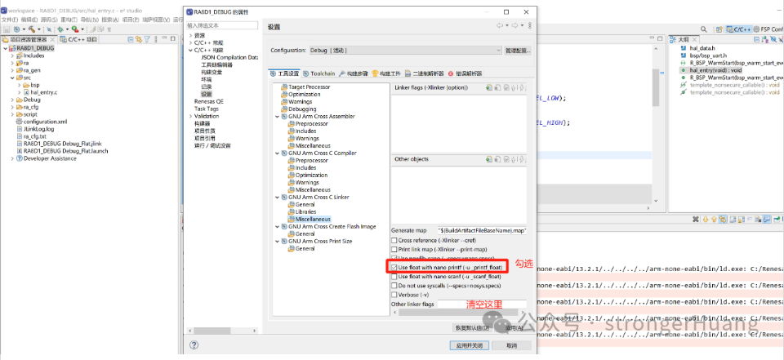Screen dimensions: 784x360
Task: Click the green run launch icon
Action: [74, 29]
